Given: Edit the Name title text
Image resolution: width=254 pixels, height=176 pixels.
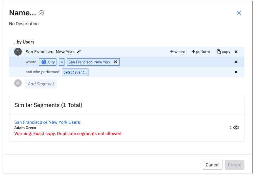Looking at the screenshot, I should point(22,13).
